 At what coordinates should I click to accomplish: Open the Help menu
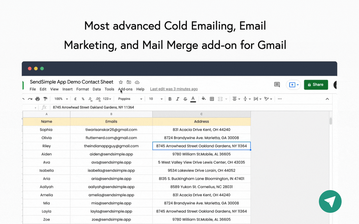(x=140, y=89)
